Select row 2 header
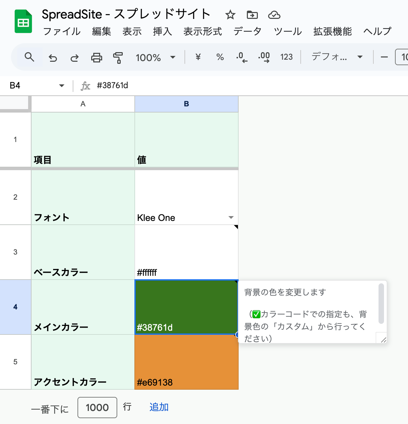This screenshot has width=408, height=424. tap(15, 197)
